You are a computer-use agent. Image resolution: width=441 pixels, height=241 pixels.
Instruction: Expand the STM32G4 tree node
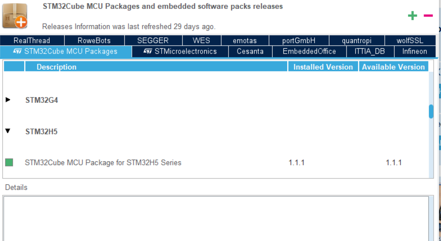tap(8, 100)
